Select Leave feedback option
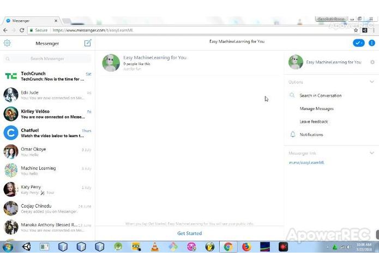Screen dimensions: 379x269 point(314,121)
